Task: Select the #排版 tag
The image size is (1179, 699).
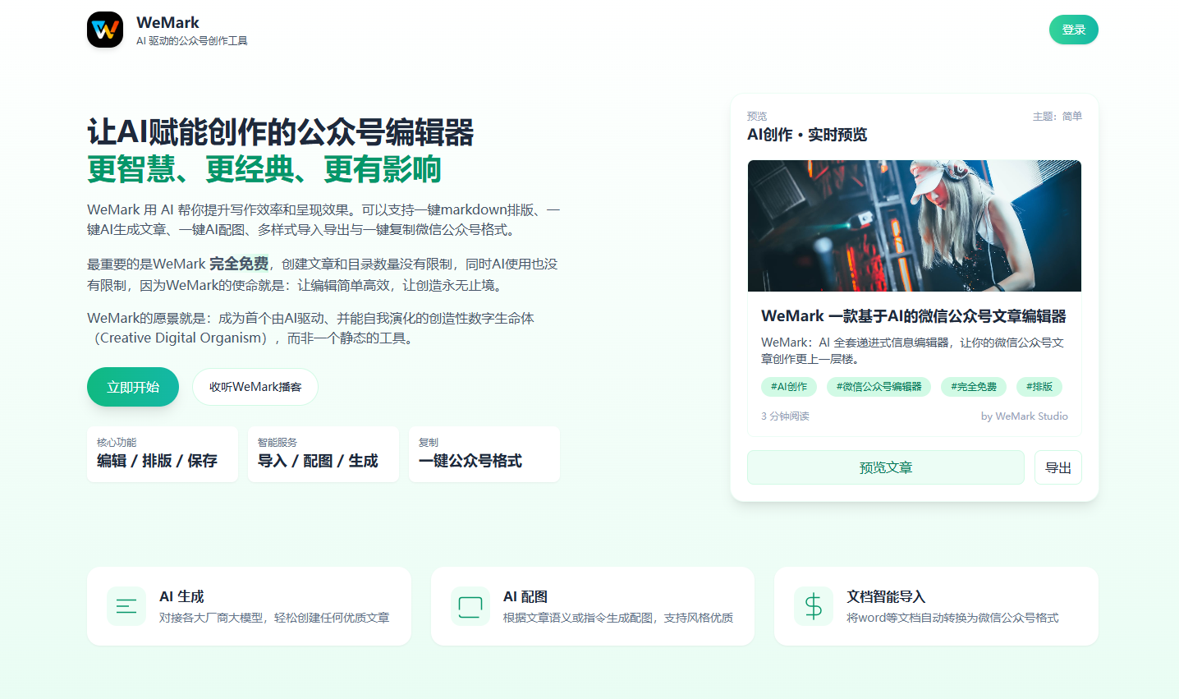Action: coord(1039,387)
